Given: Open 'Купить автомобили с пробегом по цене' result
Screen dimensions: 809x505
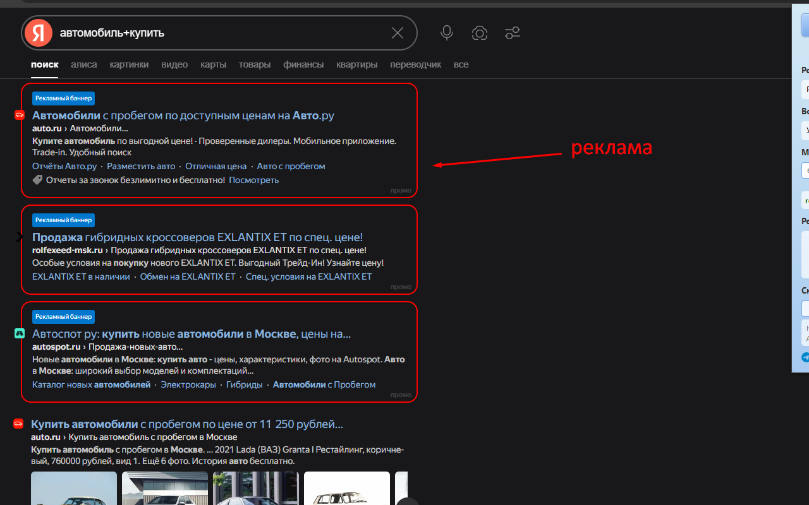Looking at the screenshot, I should (x=187, y=424).
